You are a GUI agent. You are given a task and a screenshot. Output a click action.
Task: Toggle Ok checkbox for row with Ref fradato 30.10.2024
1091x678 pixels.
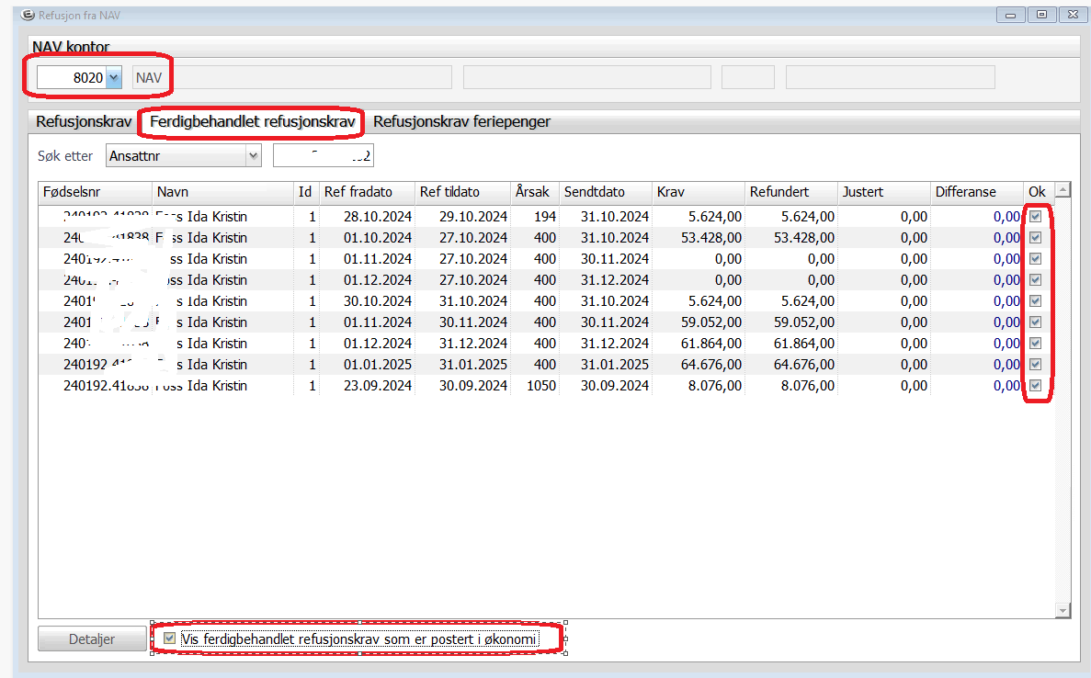coord(1036,301)
